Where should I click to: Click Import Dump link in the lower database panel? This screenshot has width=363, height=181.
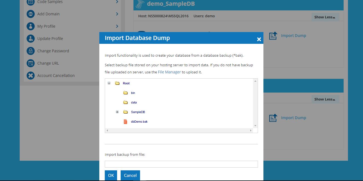294,118
